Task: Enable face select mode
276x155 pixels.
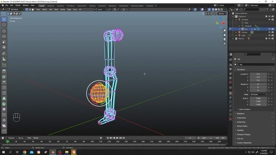Action: tap(33, 9)
